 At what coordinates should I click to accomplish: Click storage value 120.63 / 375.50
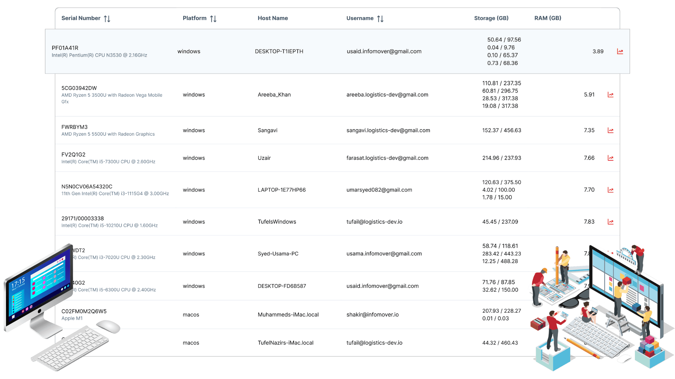pyautogui.click(x=502, y=182)
